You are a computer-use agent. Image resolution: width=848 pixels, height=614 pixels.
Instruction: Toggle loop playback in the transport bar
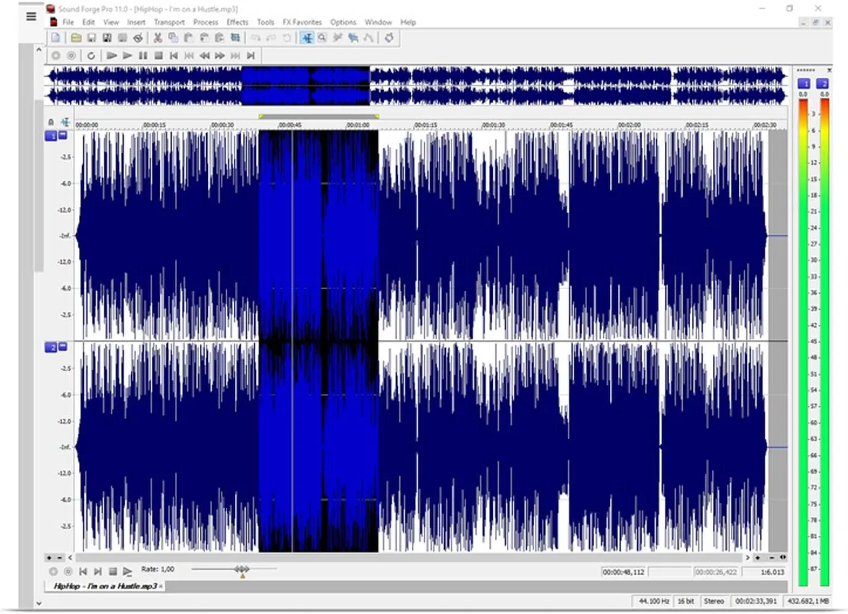(91, 55)
